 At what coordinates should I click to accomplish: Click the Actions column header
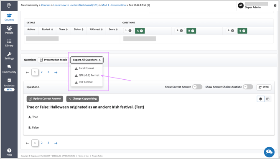click(31, 29)
